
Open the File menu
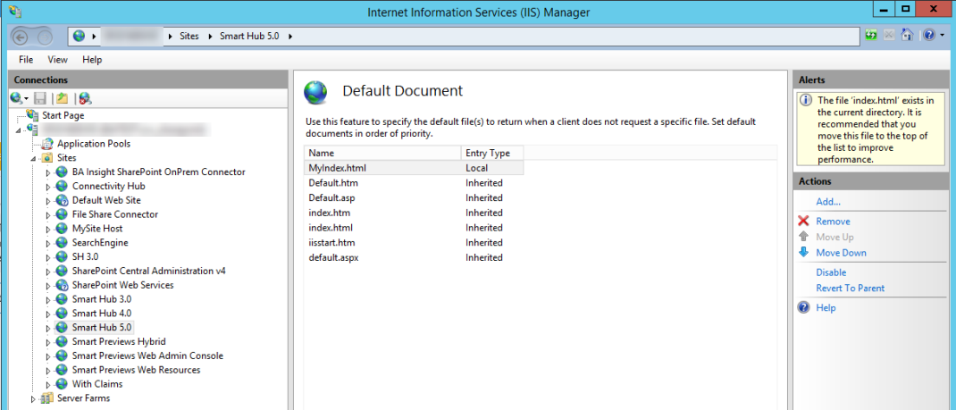pos(26,60)
